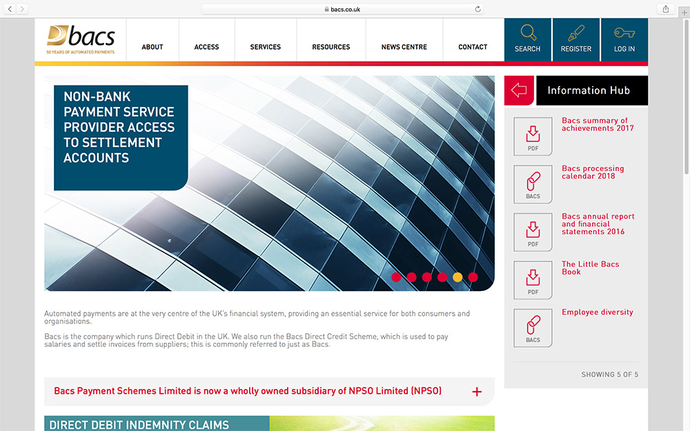Go back with browser back arrow

click(10, 9)
